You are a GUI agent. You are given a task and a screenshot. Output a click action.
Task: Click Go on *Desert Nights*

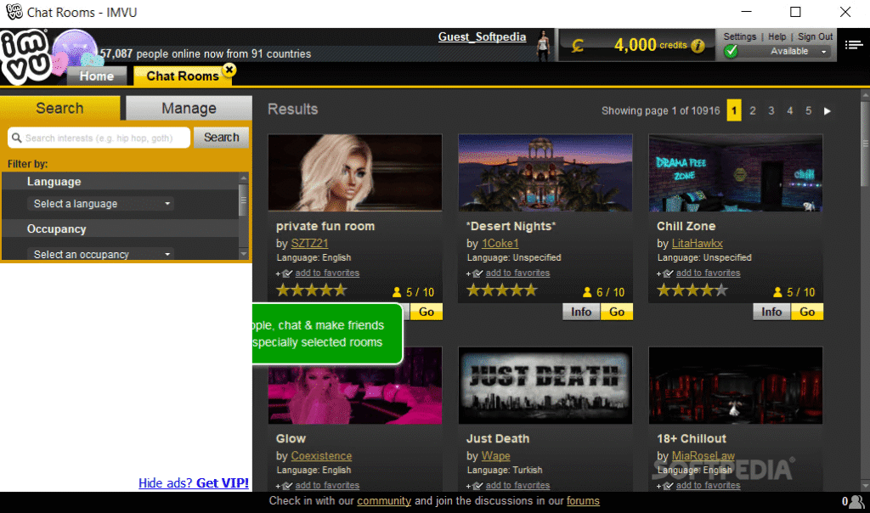coord(617,312)
